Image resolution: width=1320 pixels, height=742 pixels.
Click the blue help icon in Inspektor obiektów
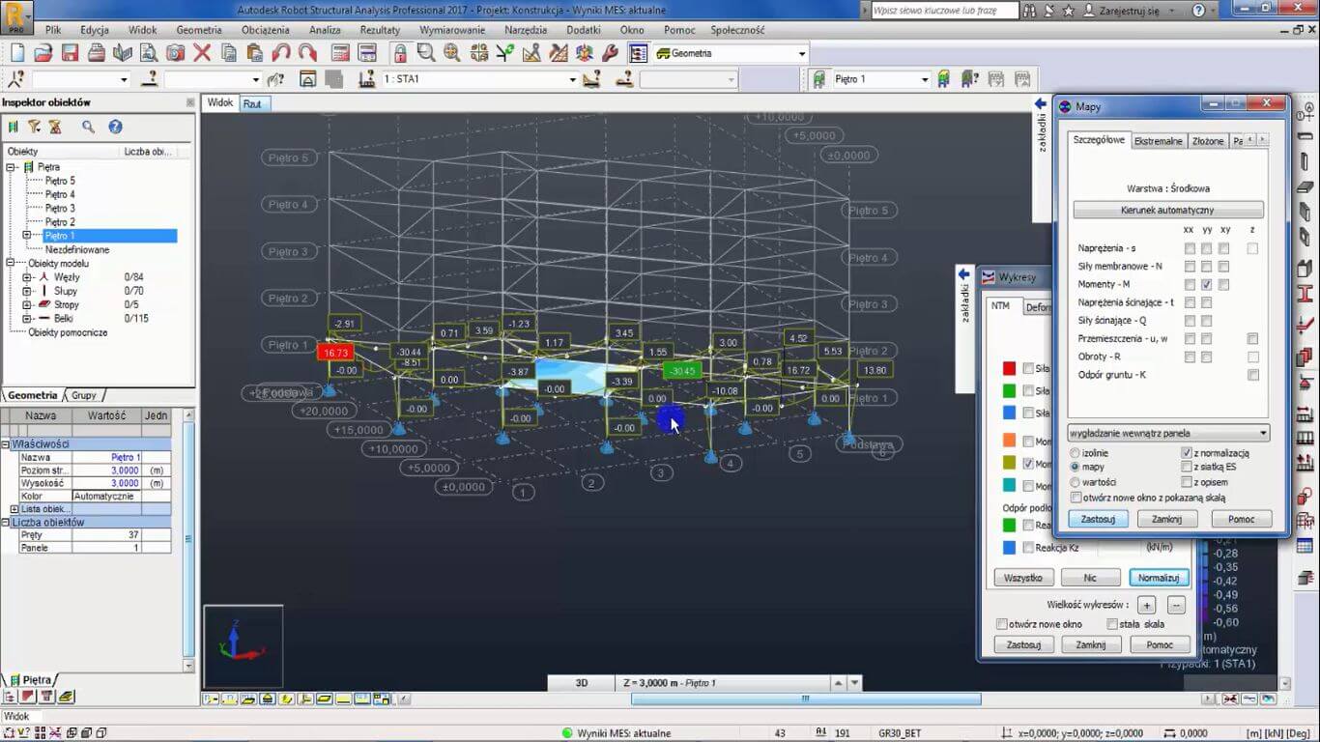click(x=115, y=127)
